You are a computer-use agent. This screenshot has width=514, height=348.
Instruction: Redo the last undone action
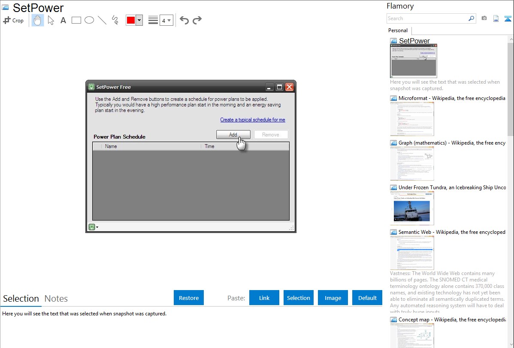click(x=197, y=20)
